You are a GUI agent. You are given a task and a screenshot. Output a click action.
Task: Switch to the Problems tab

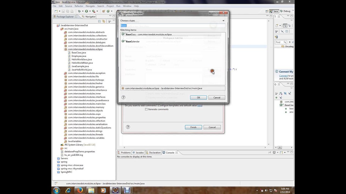(124, 153)
